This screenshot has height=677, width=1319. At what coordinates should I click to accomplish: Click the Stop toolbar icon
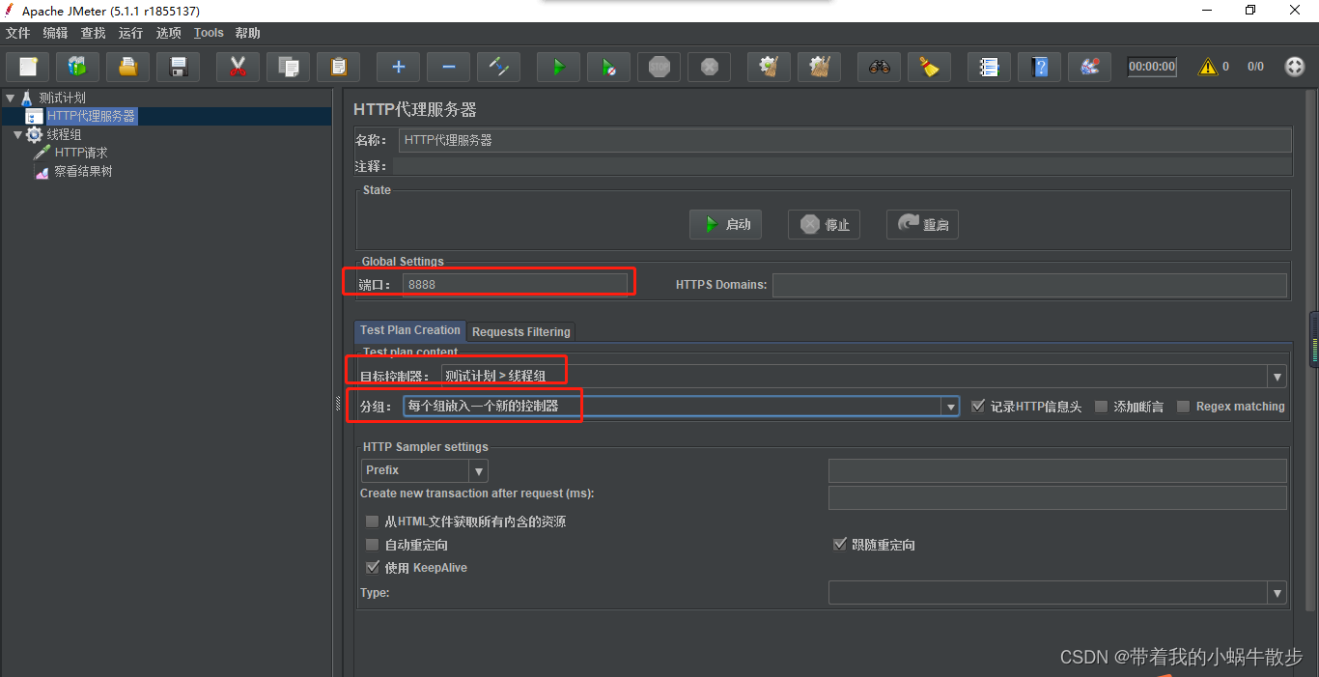click(659, 67)
